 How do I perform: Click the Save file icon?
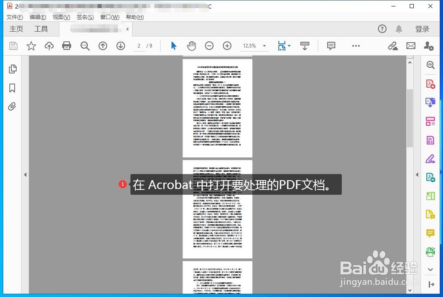[13, 46]
